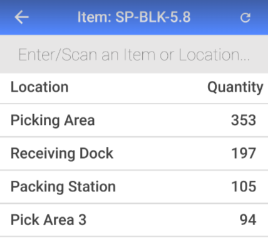
Task: Sort by the Quantity column header
Action: pos(235,87)
